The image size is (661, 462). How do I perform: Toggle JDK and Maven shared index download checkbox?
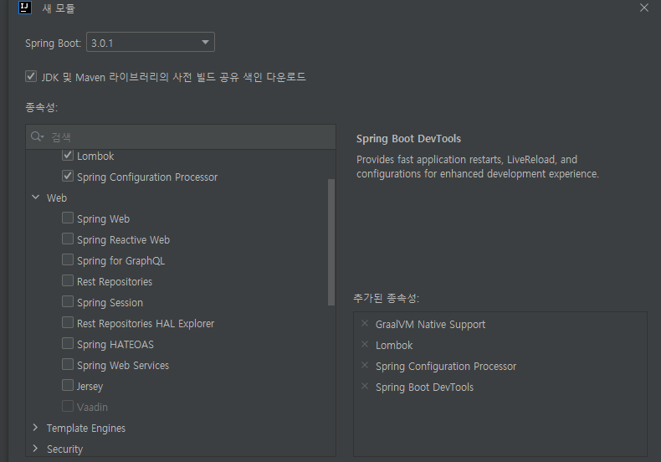(31, 76)
